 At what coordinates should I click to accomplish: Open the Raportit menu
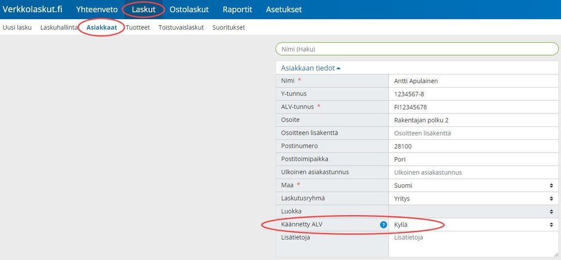237,10
